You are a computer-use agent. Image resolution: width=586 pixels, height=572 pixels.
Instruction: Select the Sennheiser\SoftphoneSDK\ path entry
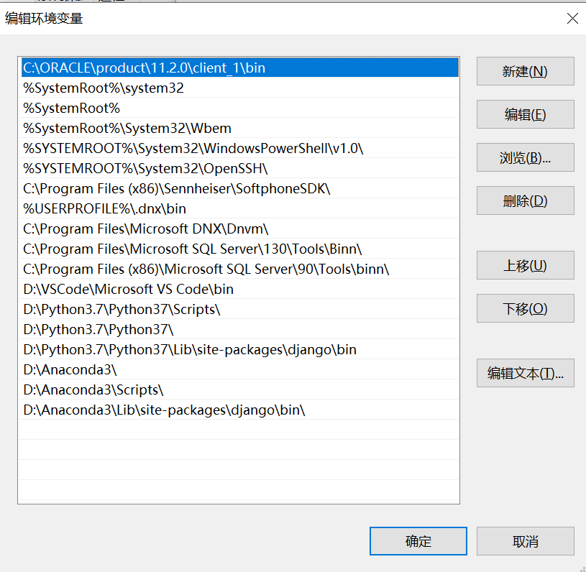click(x=240, y=189)
